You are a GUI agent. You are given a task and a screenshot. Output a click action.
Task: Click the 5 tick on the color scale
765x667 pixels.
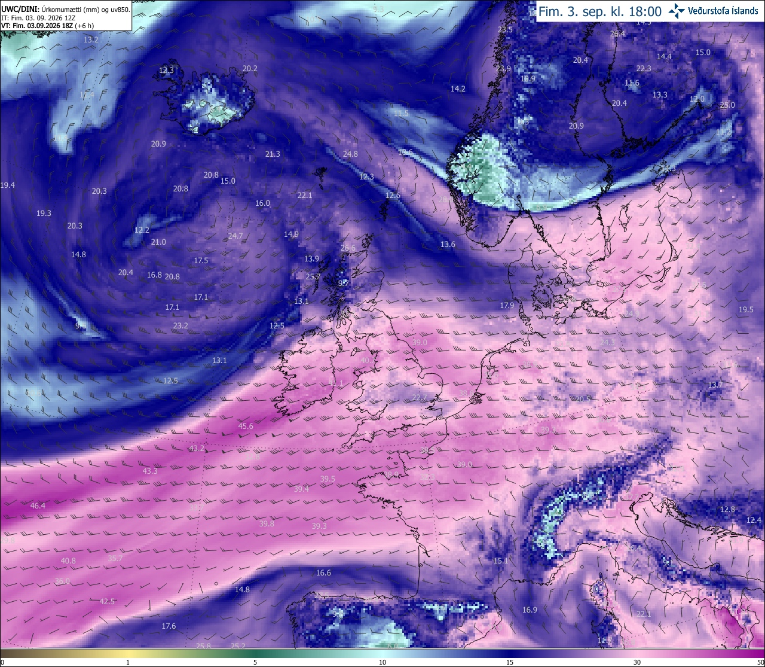[x=255, y=662]
